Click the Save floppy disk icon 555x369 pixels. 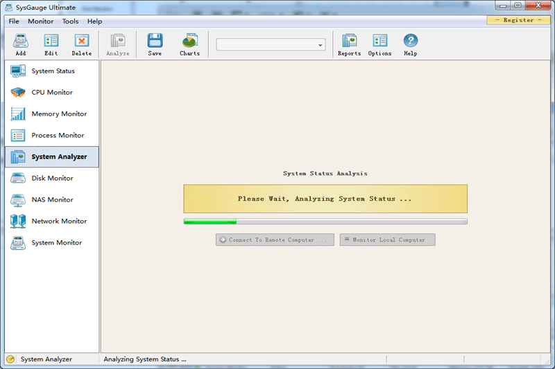155,41
